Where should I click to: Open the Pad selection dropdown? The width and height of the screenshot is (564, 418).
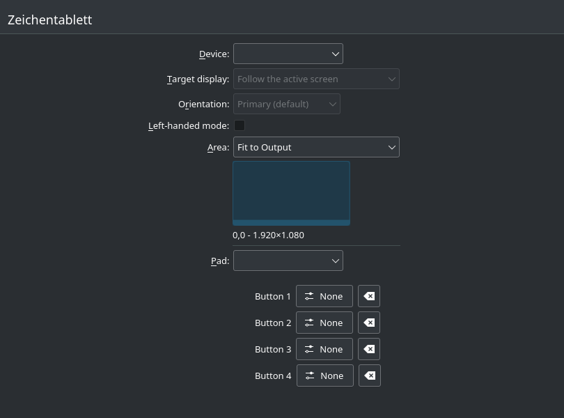pos(288,261)
